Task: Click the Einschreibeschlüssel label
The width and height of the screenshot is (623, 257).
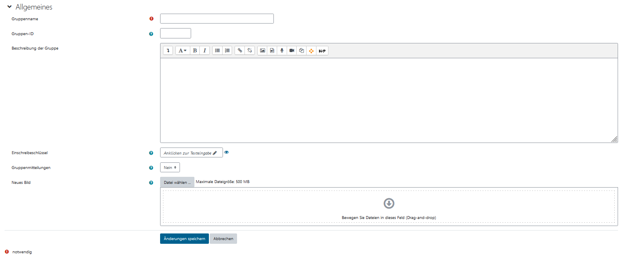Action: coord(30,152)
